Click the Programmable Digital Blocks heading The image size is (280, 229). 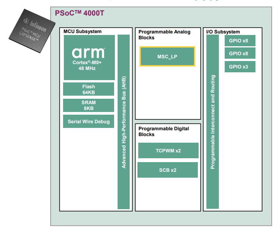pyautogui.click(x=164, y=131)
